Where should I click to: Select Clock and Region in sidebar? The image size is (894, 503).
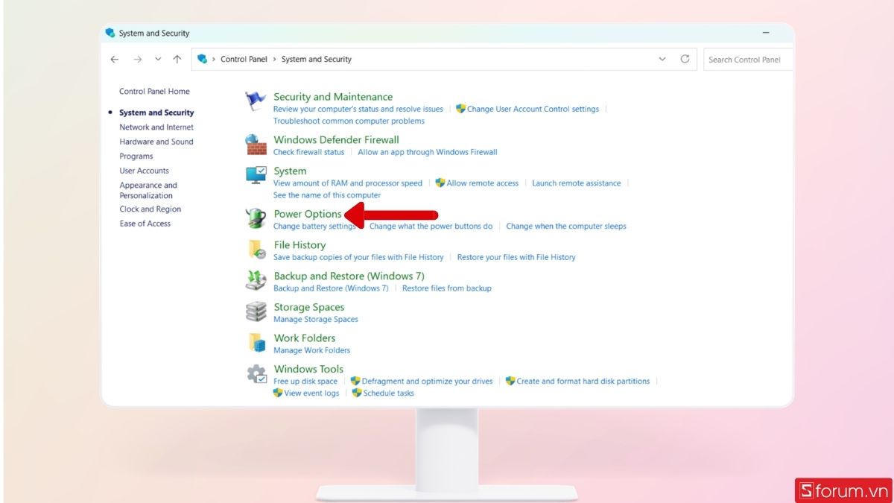coord(150,209)
